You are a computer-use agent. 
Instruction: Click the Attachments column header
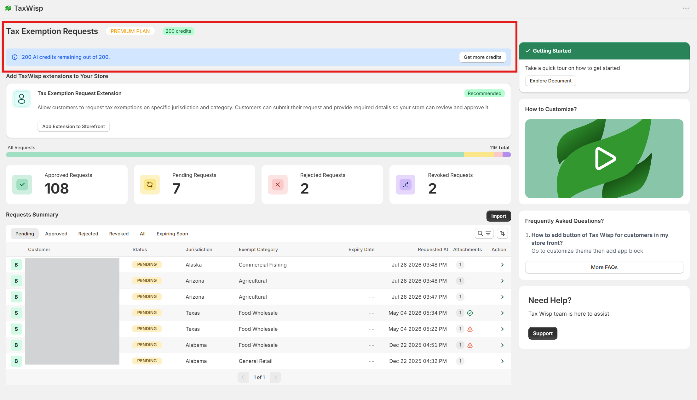click(467, 250)
